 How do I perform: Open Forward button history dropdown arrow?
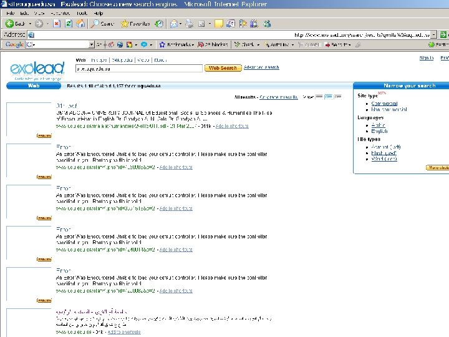pyautogui.click(x=47, y=24)
